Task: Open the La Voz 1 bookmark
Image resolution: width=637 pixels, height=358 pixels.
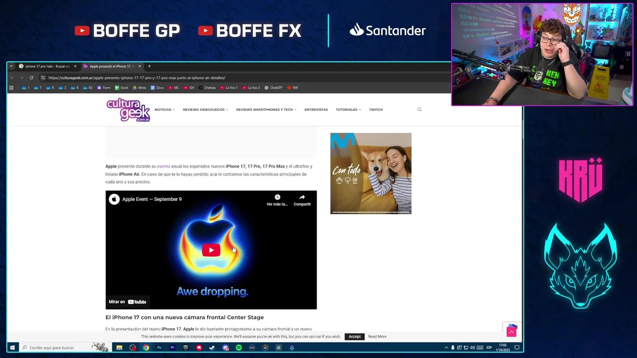Action: click(228, 88)
